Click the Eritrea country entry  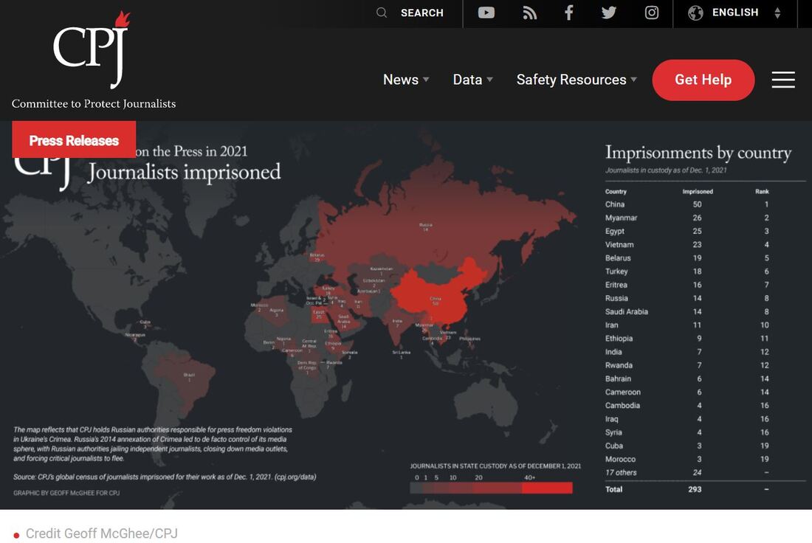(616, 286)
